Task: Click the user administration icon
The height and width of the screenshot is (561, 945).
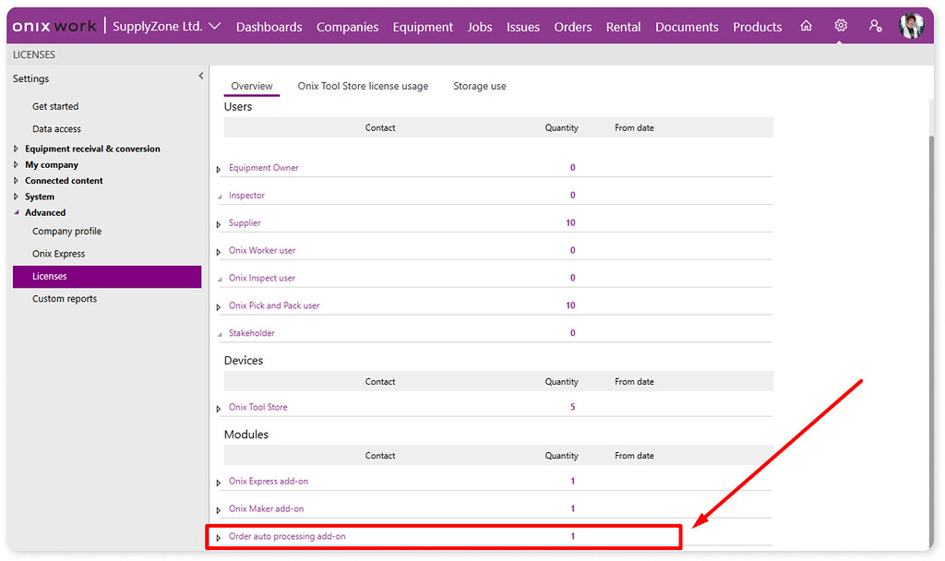Action: (x=875, y=27)
